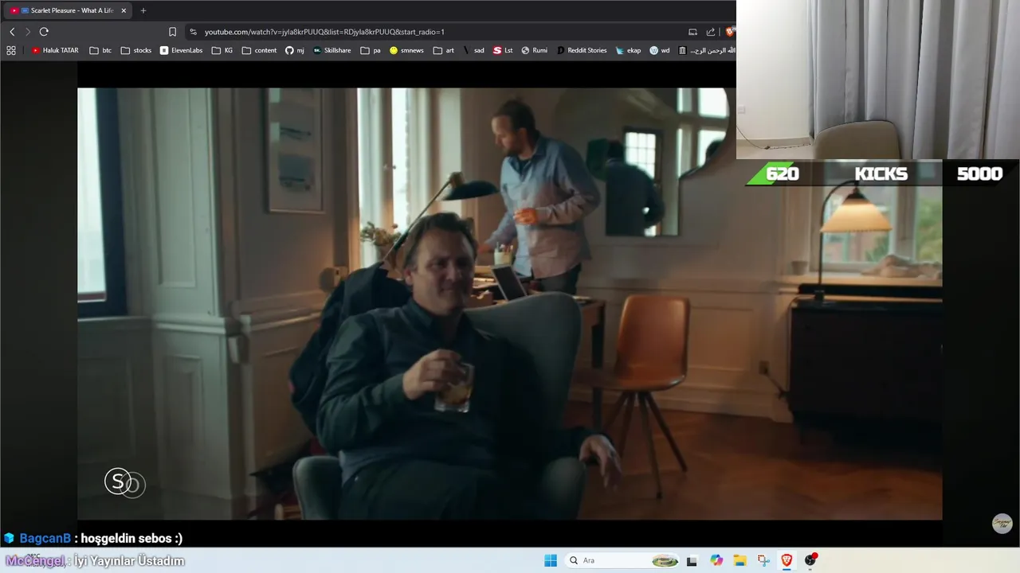Click the cast/picture-in-picture icon in address bar
This screenshot has height=573, width=1020.
[x=692, y=32]
